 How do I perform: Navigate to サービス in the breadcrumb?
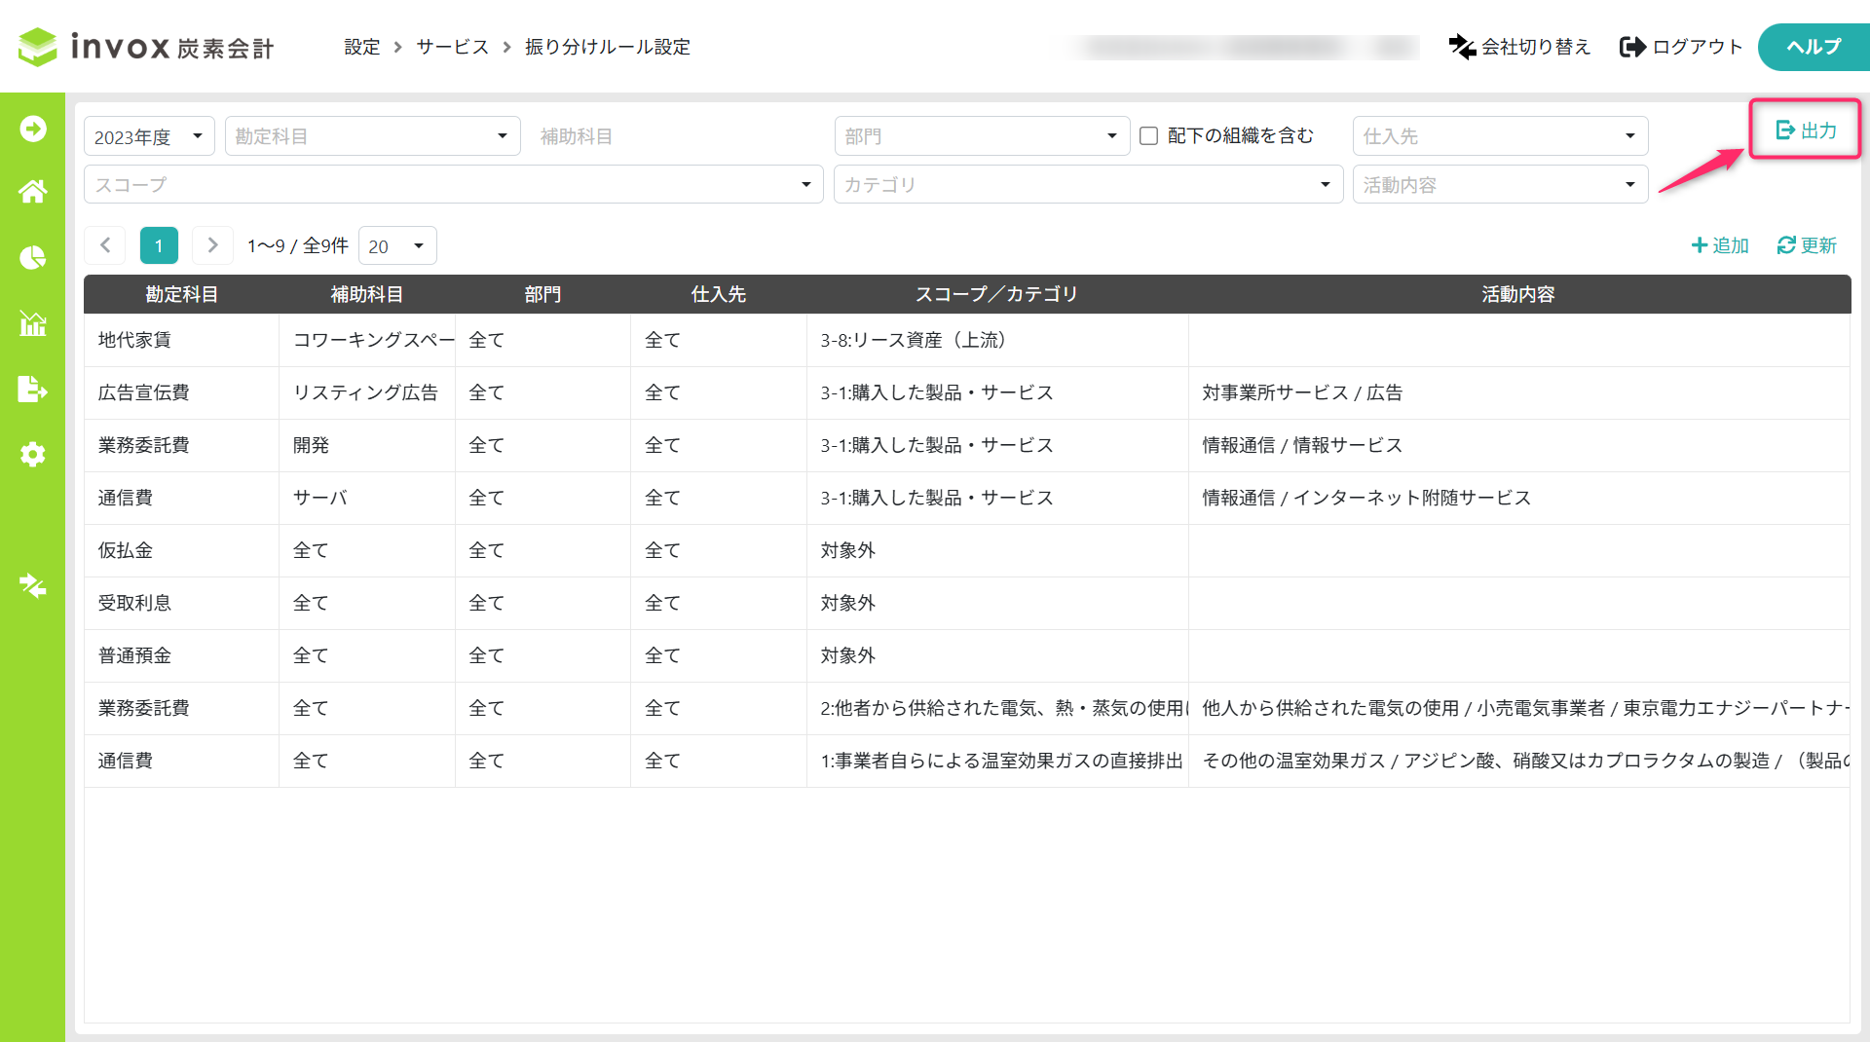click(452, 47)
